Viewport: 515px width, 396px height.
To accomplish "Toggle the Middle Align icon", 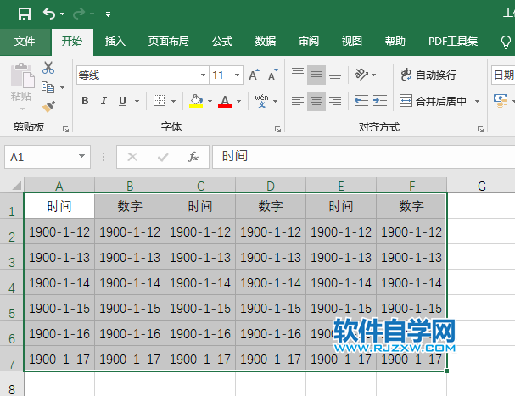I will [x=316, y=75].
